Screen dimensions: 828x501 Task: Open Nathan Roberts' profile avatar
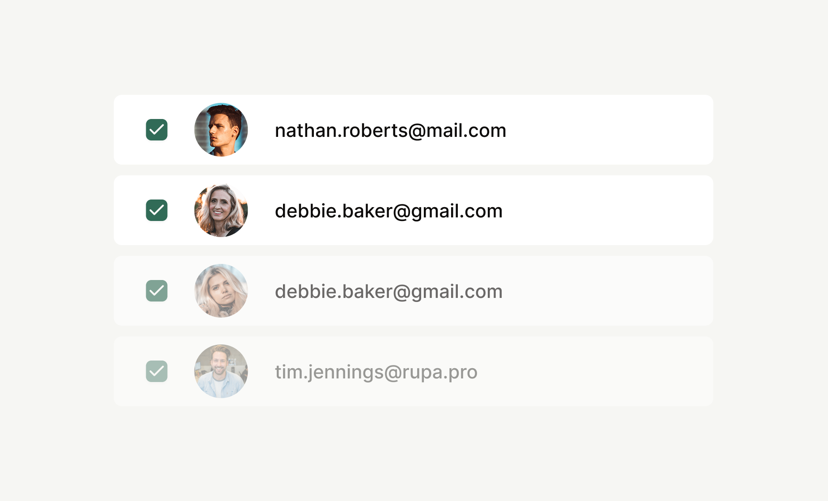click(221, 130)
